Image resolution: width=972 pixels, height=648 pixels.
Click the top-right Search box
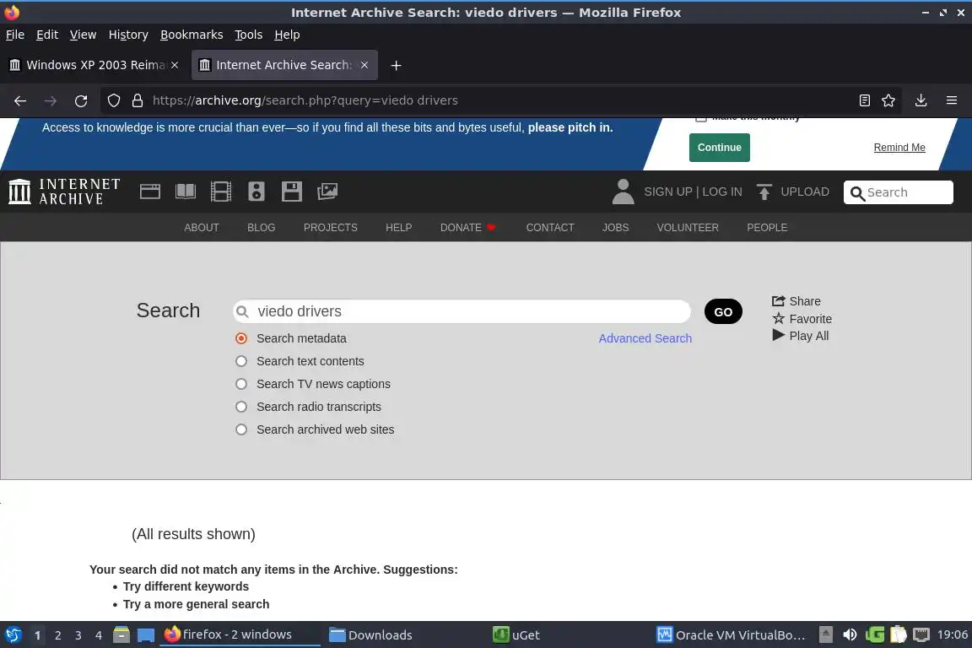click(899, 192)
